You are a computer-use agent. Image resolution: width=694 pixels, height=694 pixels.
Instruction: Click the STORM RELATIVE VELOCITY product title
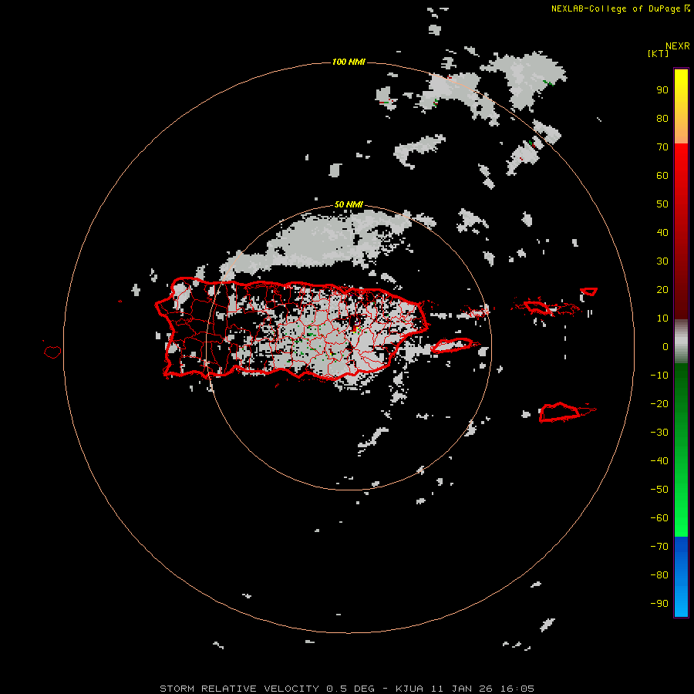click(x=239, y=689)
